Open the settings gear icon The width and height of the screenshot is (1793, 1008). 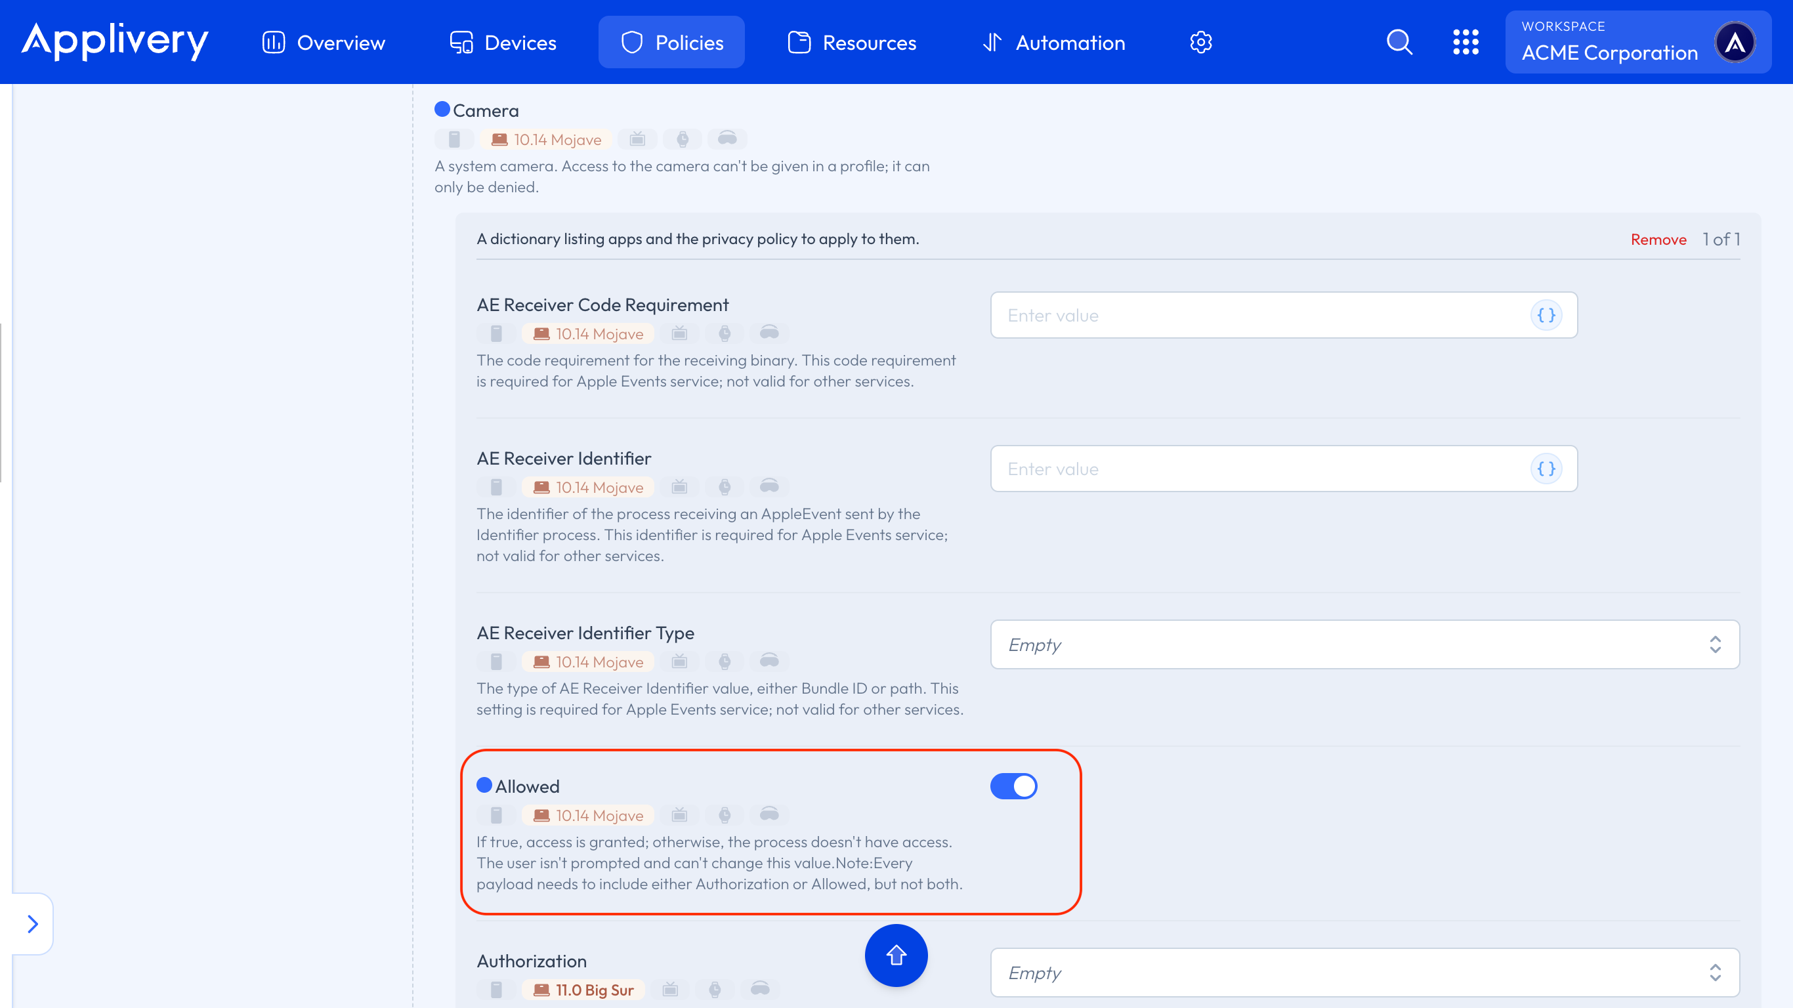(x=1200, y=43)
